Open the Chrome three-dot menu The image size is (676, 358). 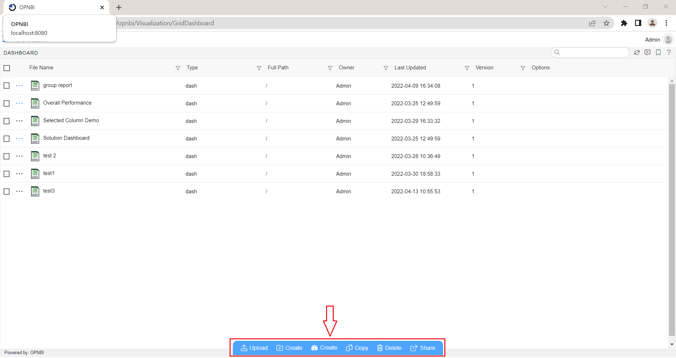[x=666, y=23]
